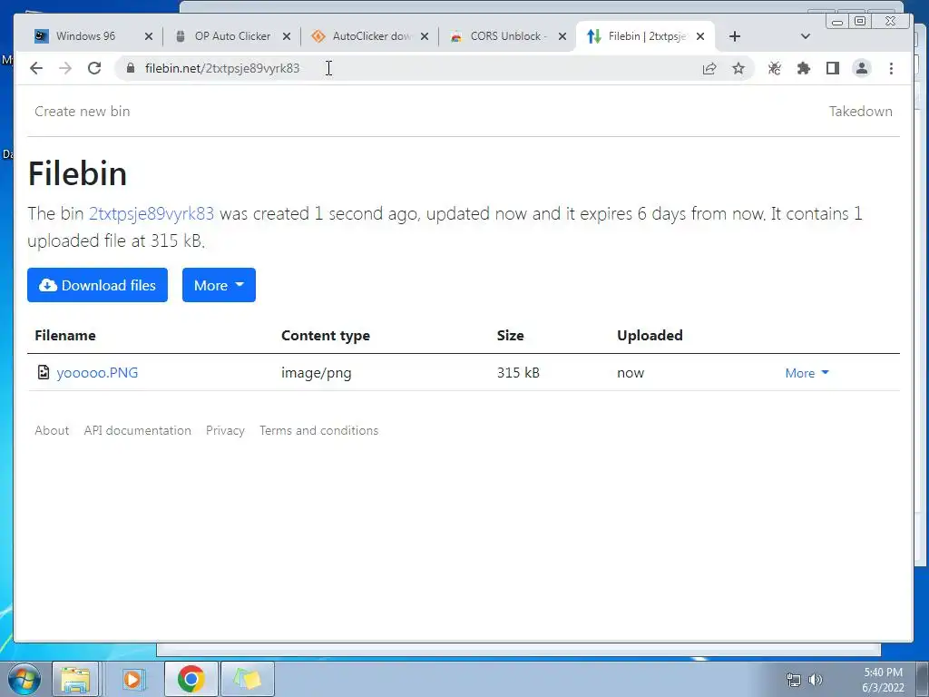Click the 315 kB size cell
The height and width of the screenshot is (697, 929).
click(x=518, y=373)
